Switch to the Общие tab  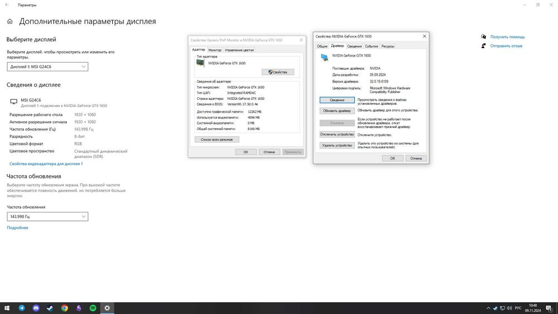coord(322,46)
